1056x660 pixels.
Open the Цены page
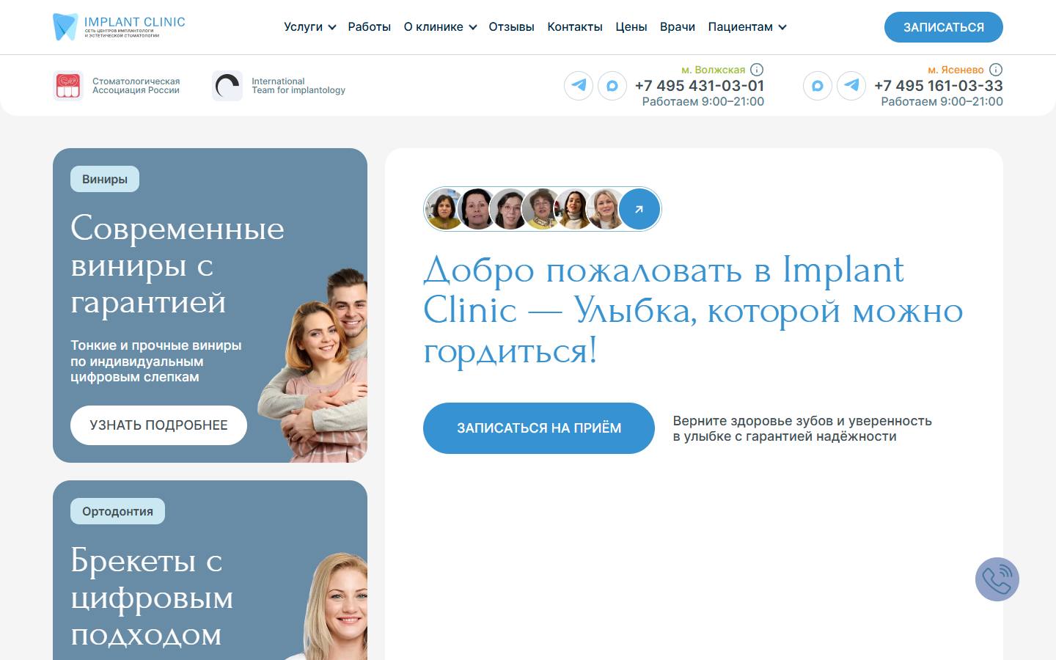[x=631, y=27]
